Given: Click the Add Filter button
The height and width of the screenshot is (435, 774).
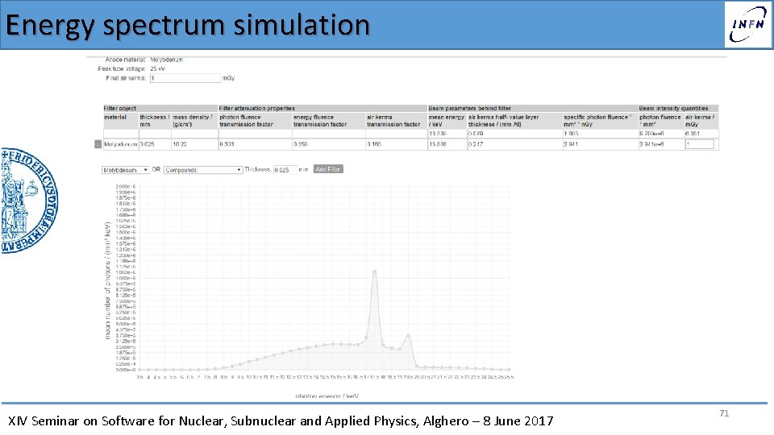Looking at the screenshot, I should [328, 169].
